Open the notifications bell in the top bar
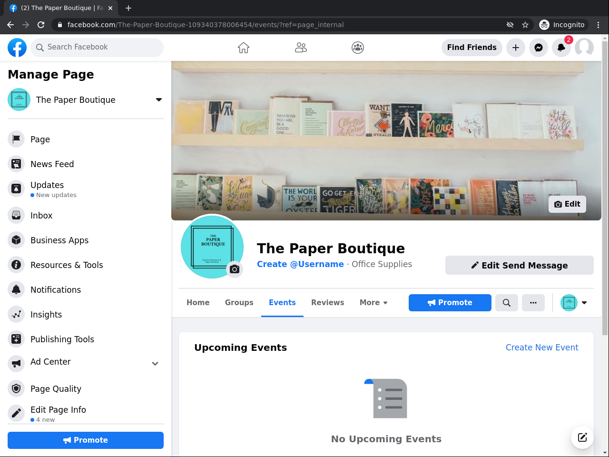The height and width of the screenshot is (457, 609). (561, 48)
